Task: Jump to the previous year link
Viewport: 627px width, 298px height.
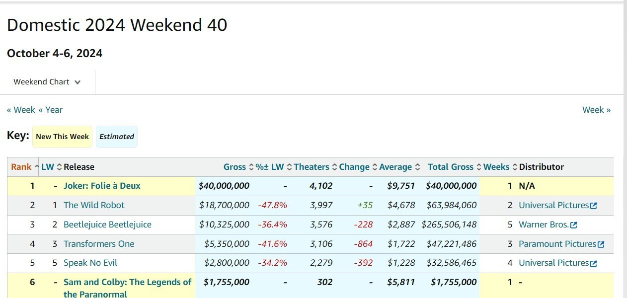Action: (x=51, y=110)
